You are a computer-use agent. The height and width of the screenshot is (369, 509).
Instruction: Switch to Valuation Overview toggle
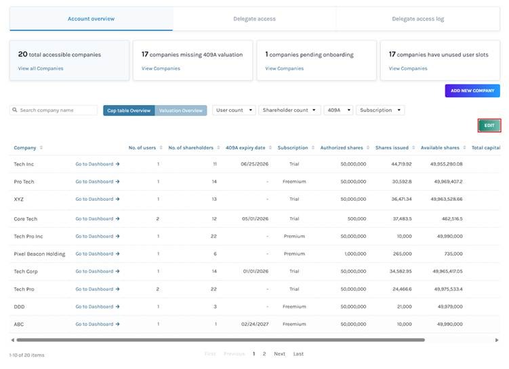click(180, 110)
